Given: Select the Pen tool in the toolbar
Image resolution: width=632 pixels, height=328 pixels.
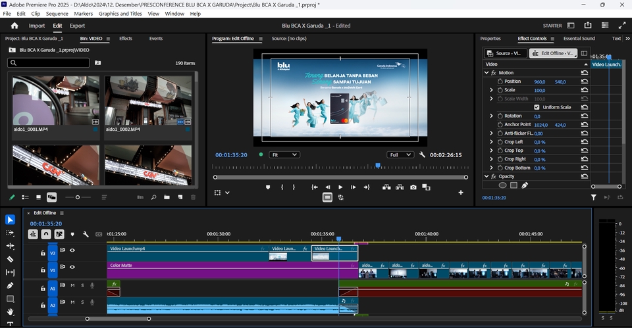Looking at the screenshot, I should [x=10, y=286].
